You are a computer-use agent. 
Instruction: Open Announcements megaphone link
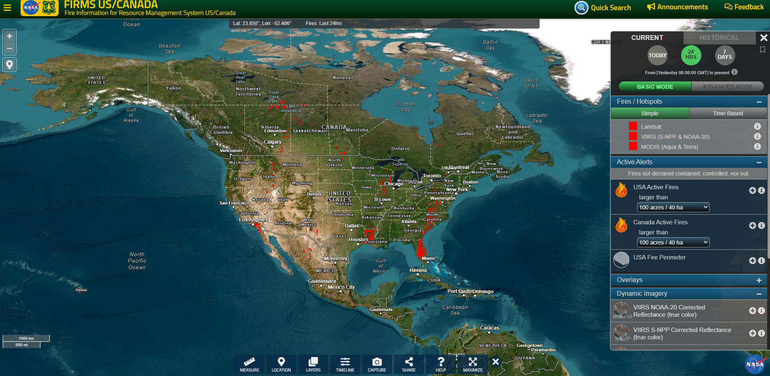(677, 7)
